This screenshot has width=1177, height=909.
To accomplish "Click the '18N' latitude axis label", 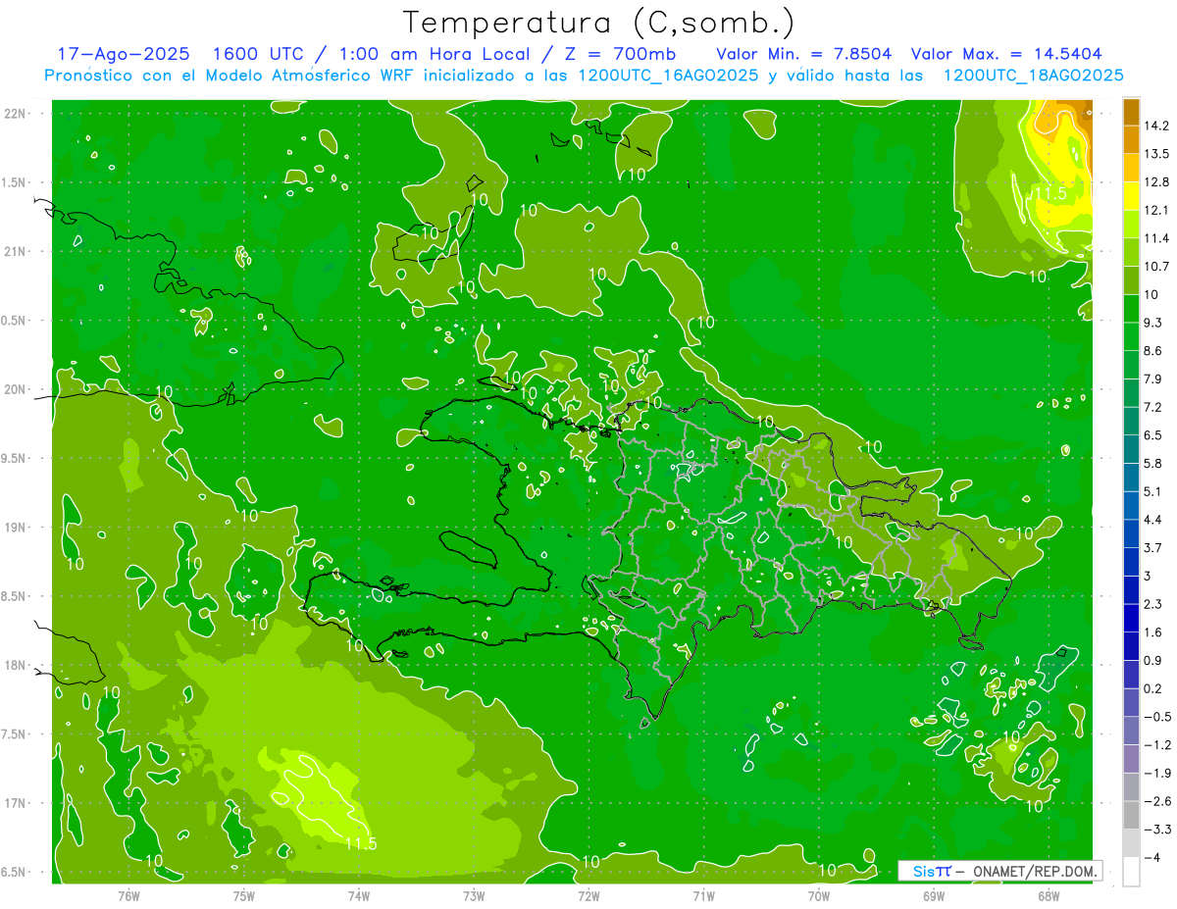I will 15,665.
